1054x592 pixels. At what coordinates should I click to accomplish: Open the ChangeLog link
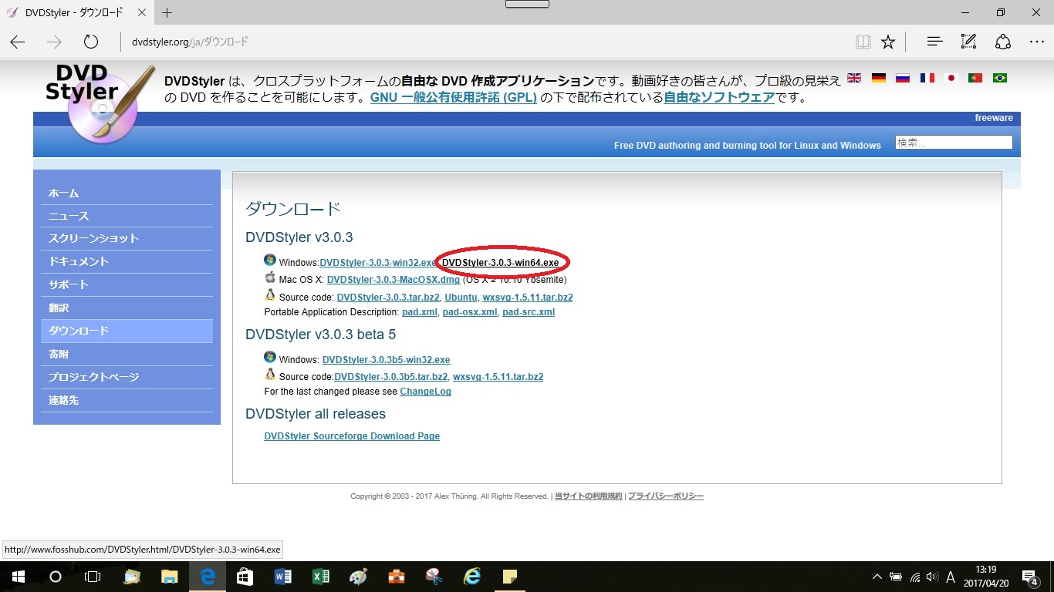pyautogui.click(x=425, y=392)
